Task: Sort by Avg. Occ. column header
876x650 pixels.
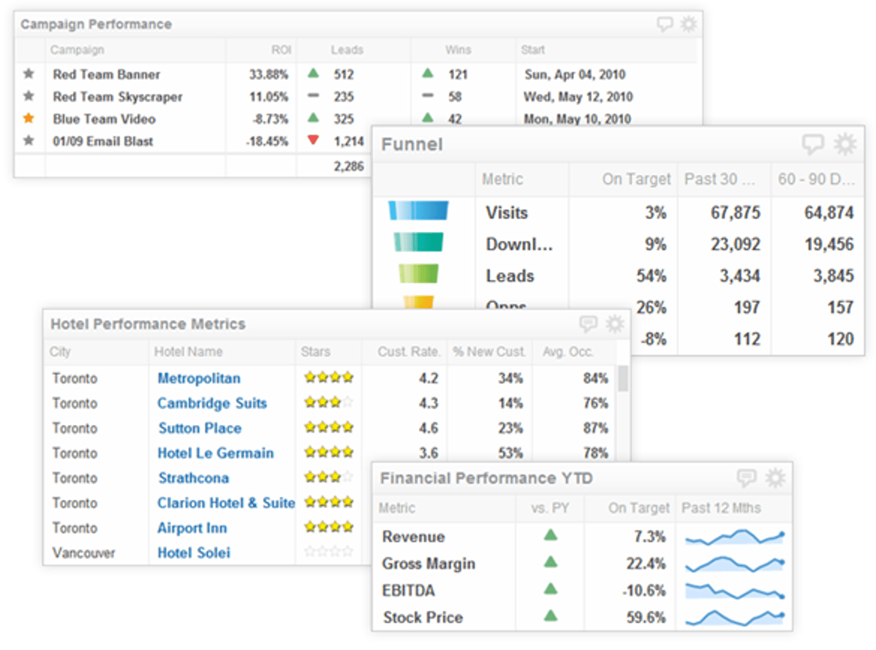Action: click(568, 351)
